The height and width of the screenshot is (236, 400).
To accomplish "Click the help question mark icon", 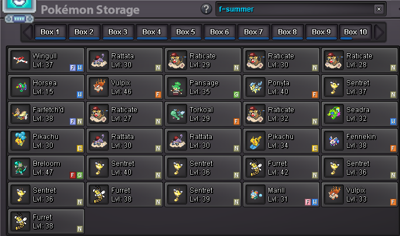I will (206, 9).
